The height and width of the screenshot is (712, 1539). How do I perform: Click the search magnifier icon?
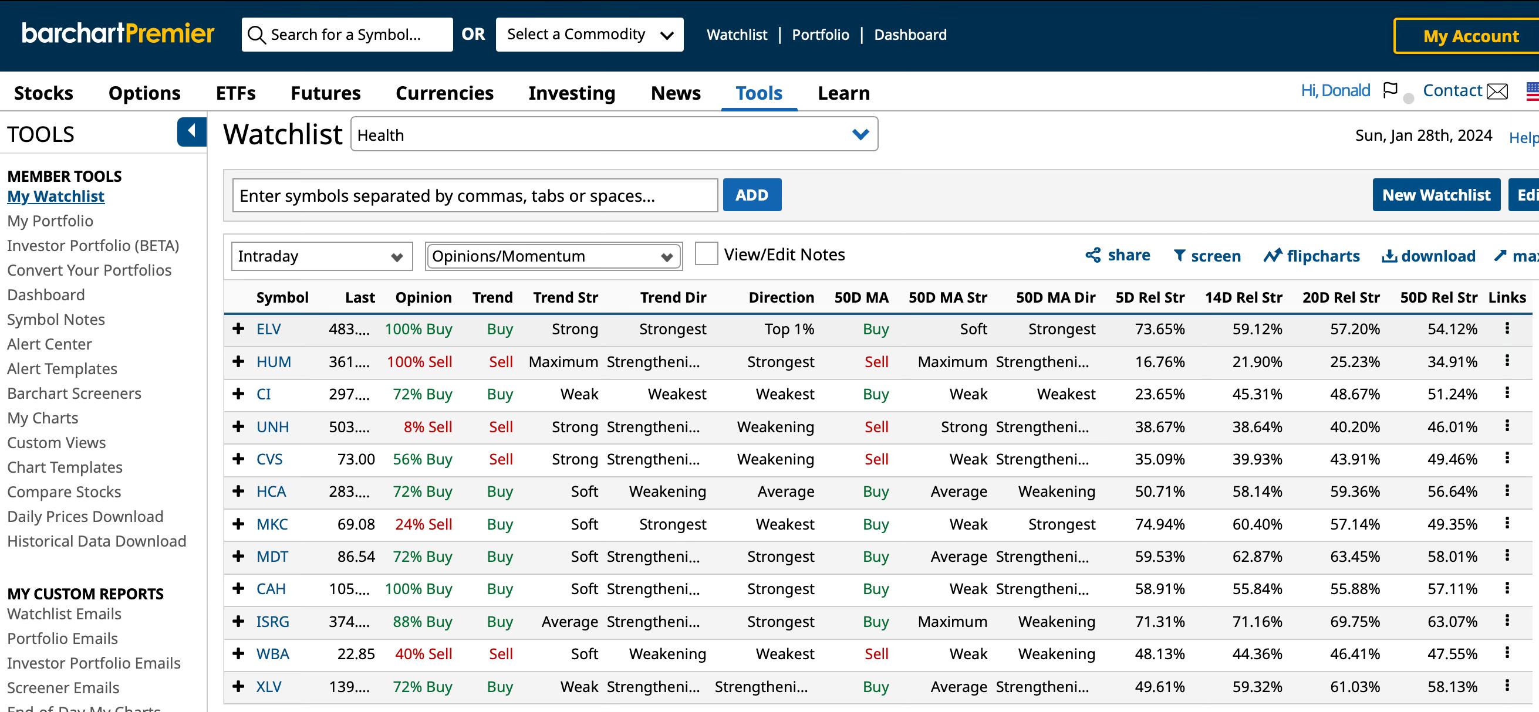256,35
